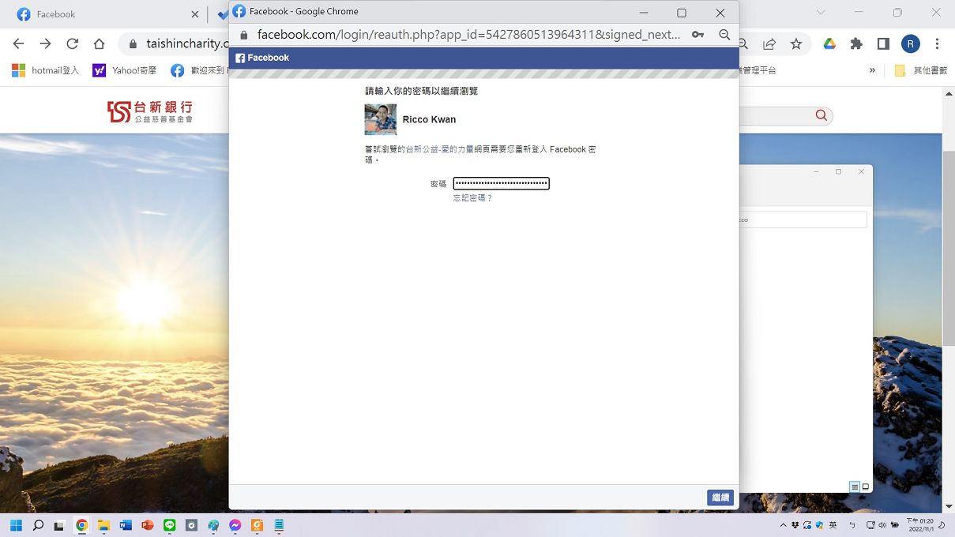This screenshot has width=955, height=537.
Task: Click the Chrome icon in the taskbar
Action: [81, 525]
